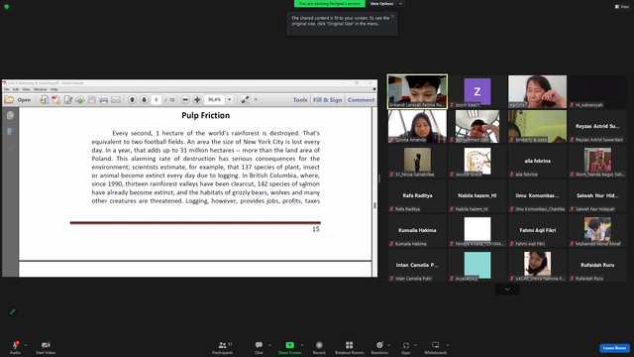The width and height of the screenshot is (634, 357).
Task: Select Kumaila Hakima's participant tile
Action: click(x=417, y=230)
